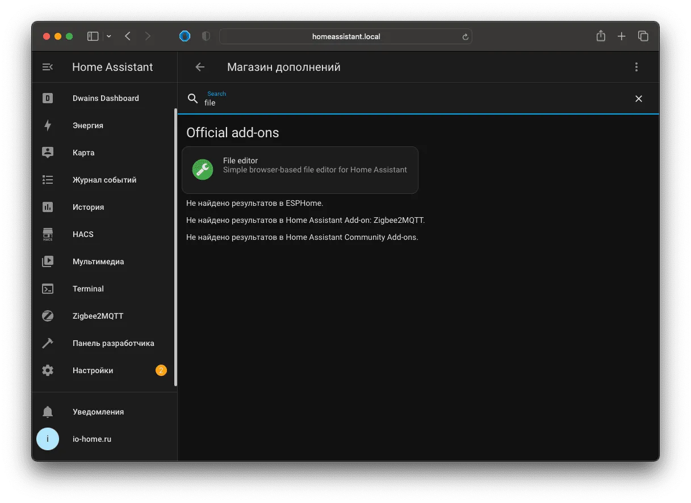The width and height of the screenshot is (691, 503).
Task: Click the Журнал событий list icon
Action: pos(48,180)
